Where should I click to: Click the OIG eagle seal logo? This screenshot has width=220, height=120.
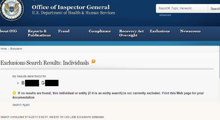(x=12, y=10)
